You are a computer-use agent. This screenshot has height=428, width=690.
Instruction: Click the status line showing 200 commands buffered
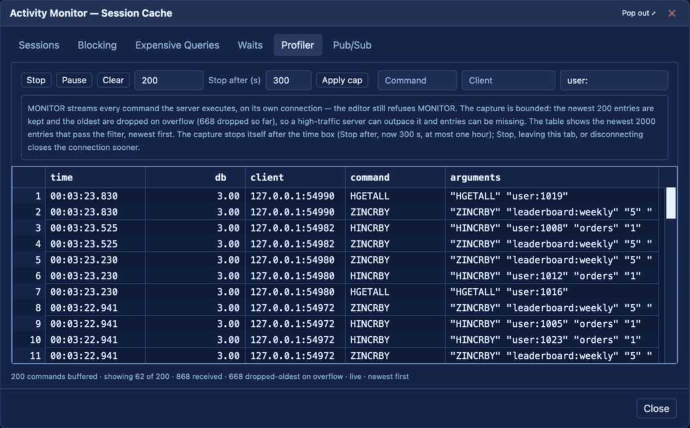210,377
